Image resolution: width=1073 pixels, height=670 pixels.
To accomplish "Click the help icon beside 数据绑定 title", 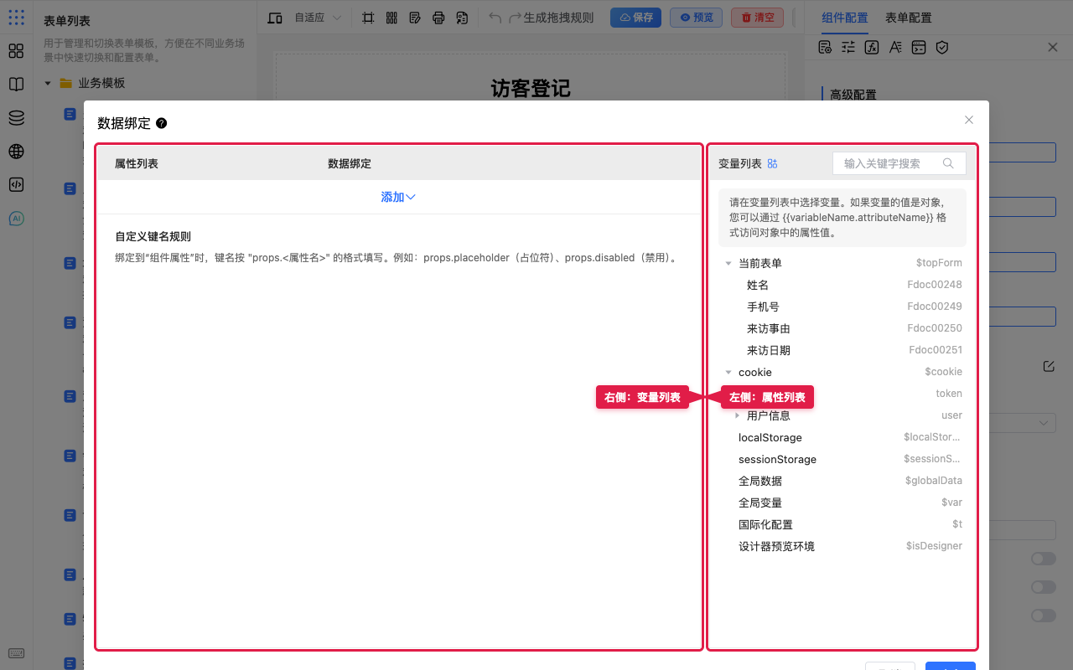I will (x=162, y=123).
